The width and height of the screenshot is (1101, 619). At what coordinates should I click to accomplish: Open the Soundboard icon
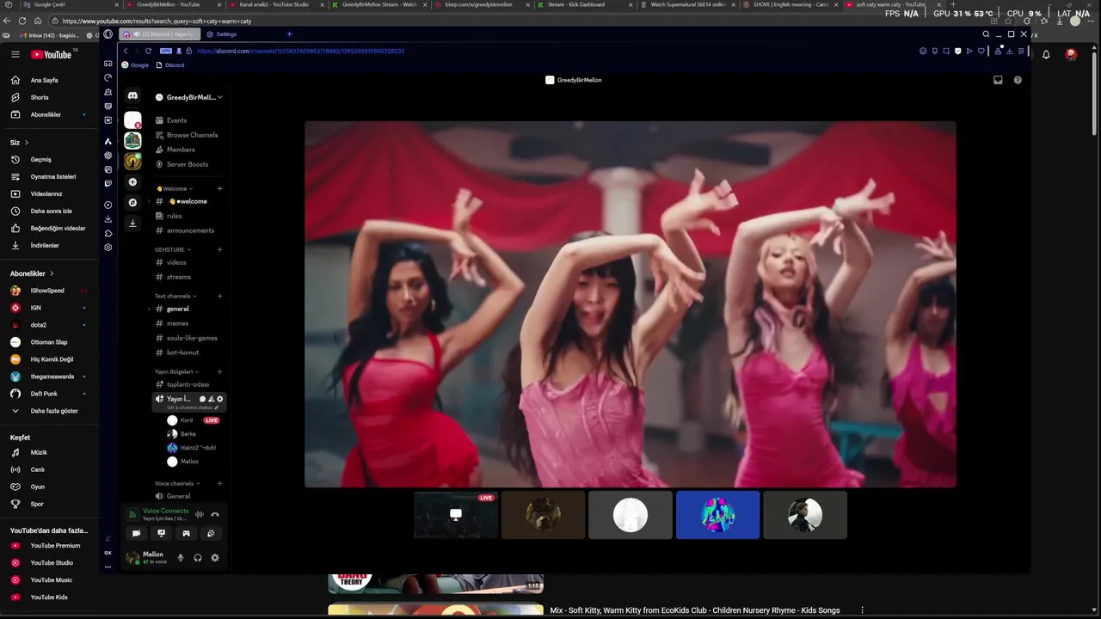coord(211,534)
